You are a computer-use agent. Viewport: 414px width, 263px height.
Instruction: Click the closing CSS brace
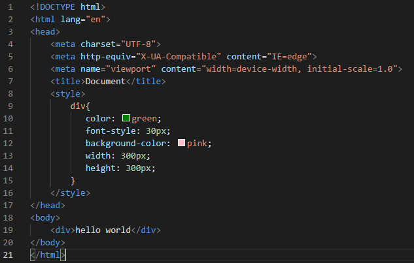coord(73,181)
